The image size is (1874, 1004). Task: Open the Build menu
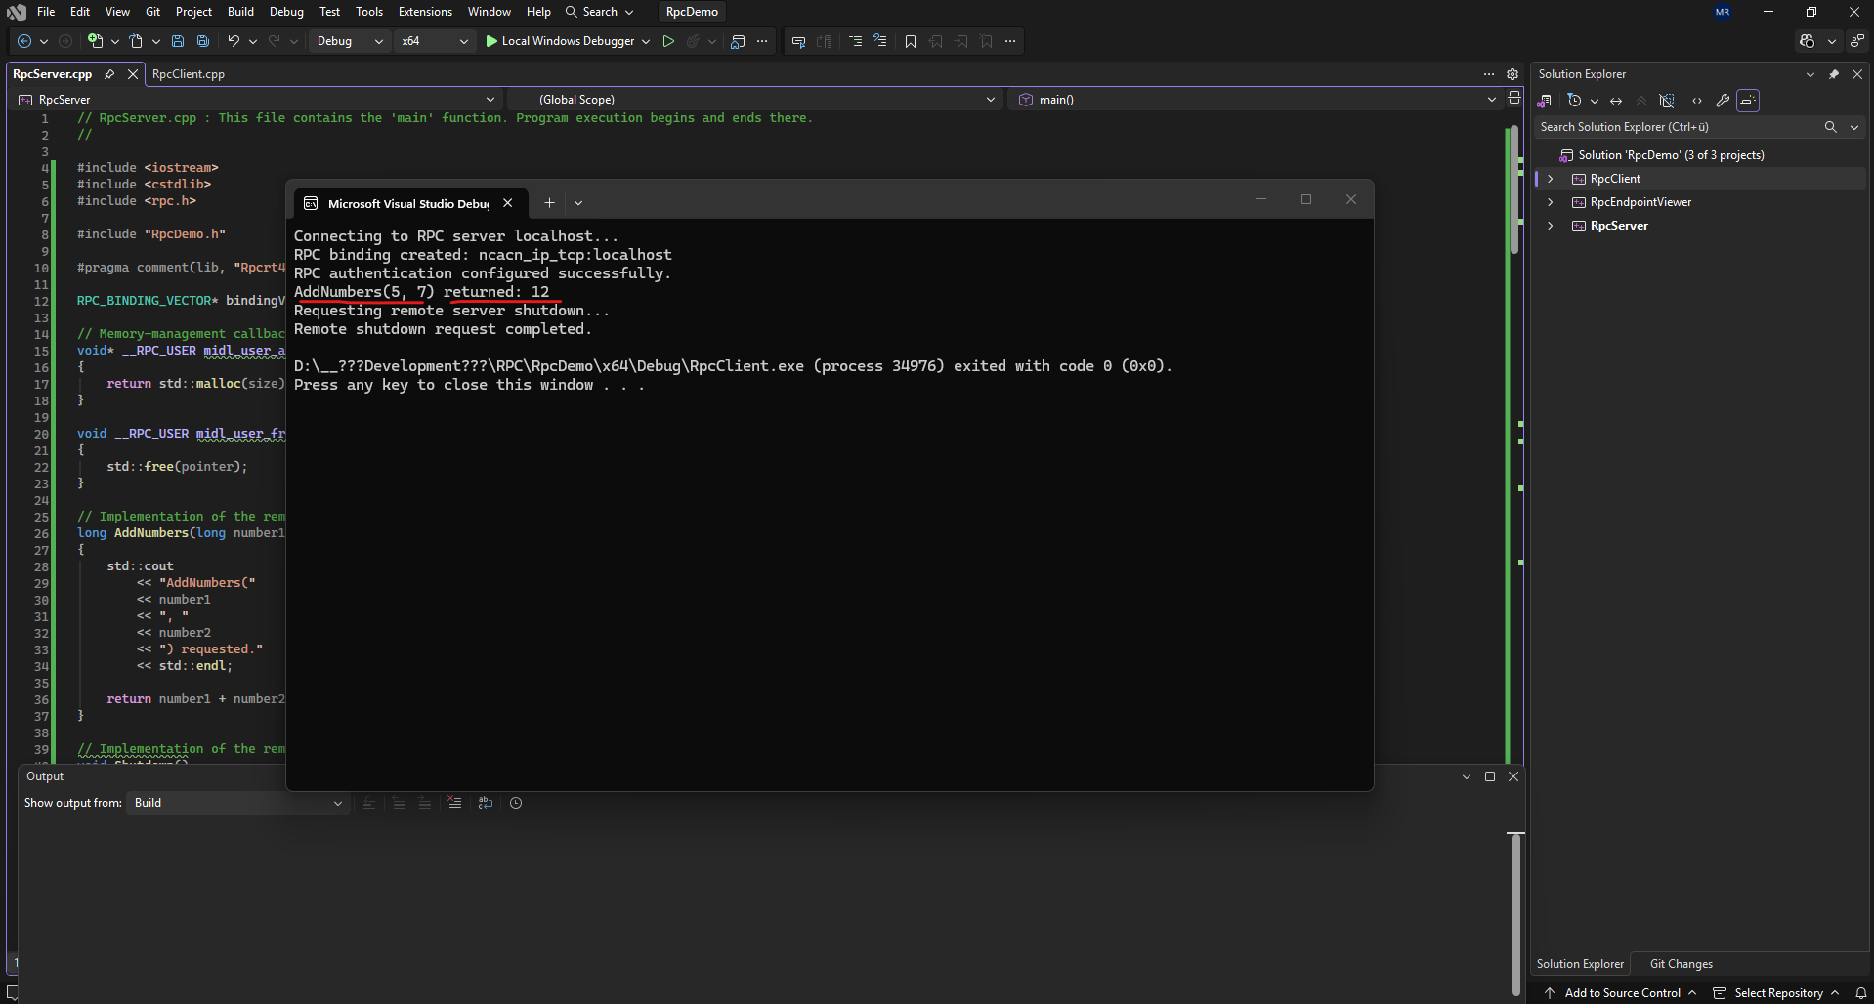click(x=240, y=12)
